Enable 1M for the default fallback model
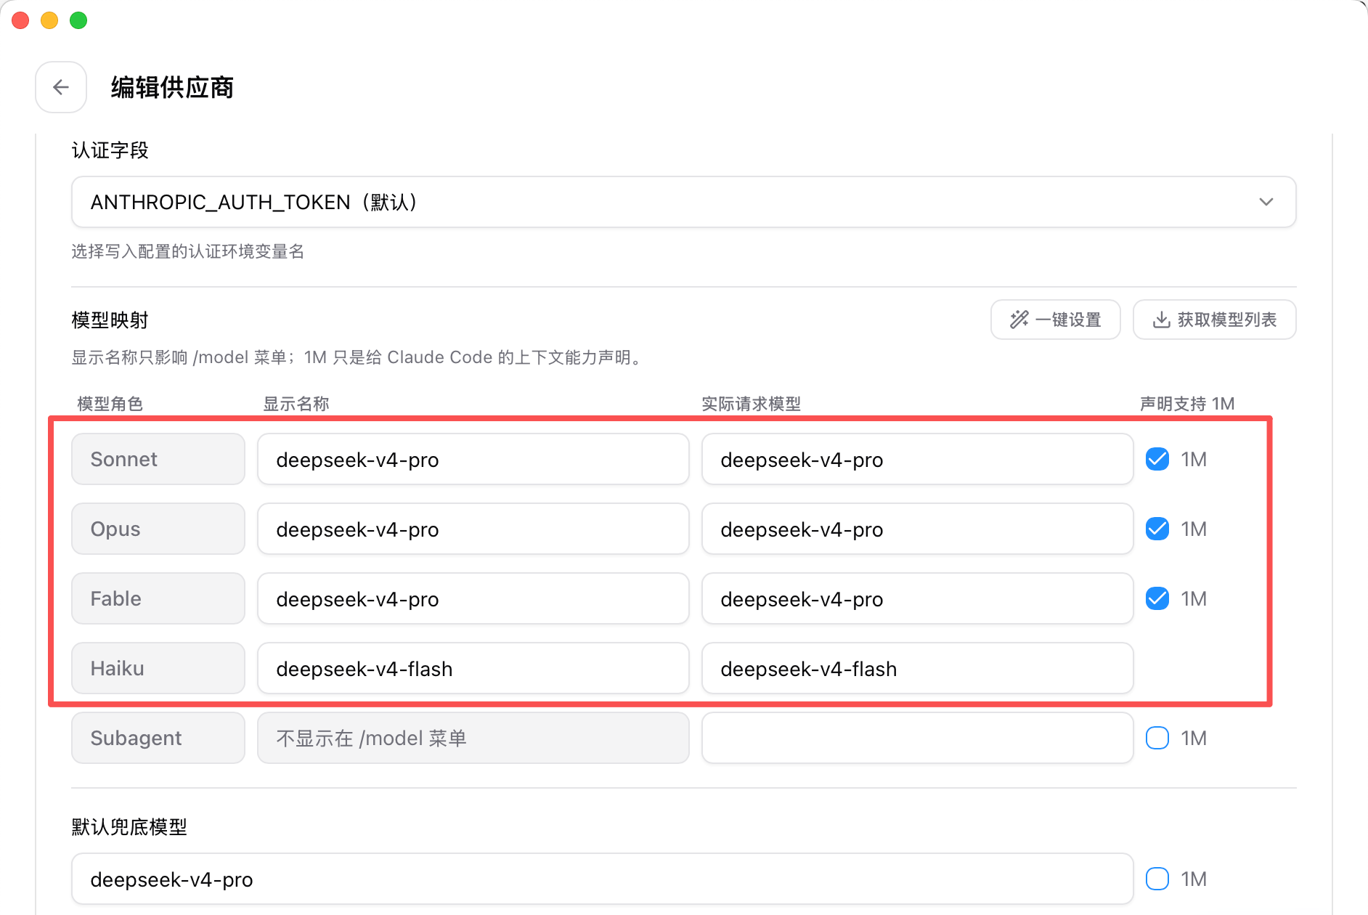 pyautogui.click(x=1157, y=879)
